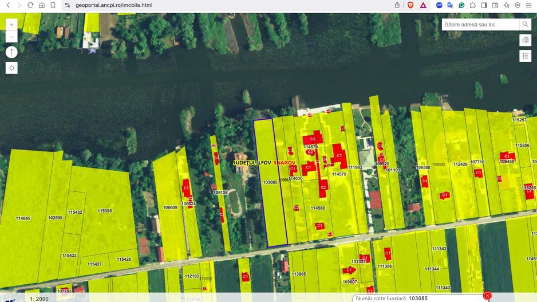Open the Grammarly extension
The width and height of the screenshot is (537, 302).
pyautogui.click(x=461, y=5)
